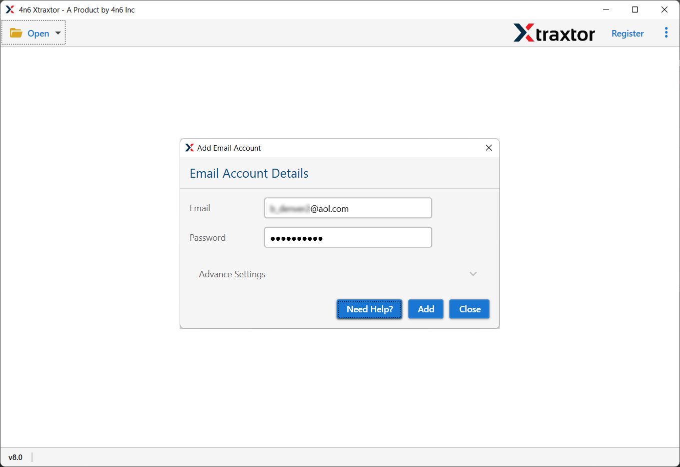This screenshot has height=467, width=680.
Task: Click the 4n6 Xtraxtor title bar icon
Action: (9, 9)
